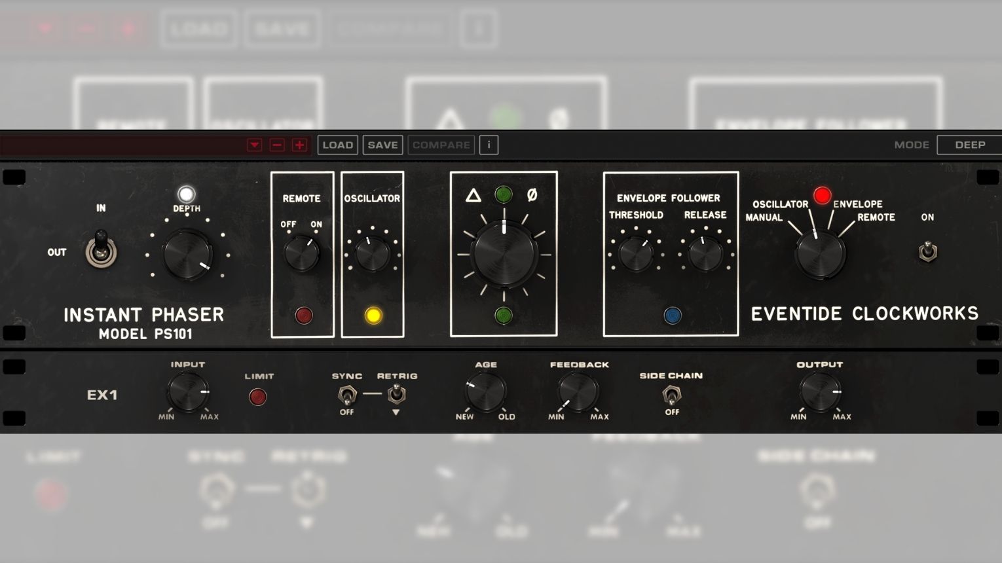1002x563 pixels.
Task: Click the SAVE button
Action: click(382, 145)
